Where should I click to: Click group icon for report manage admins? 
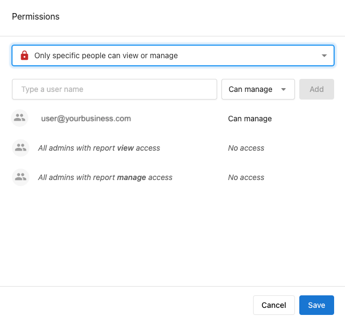click(x=21, y=177)
